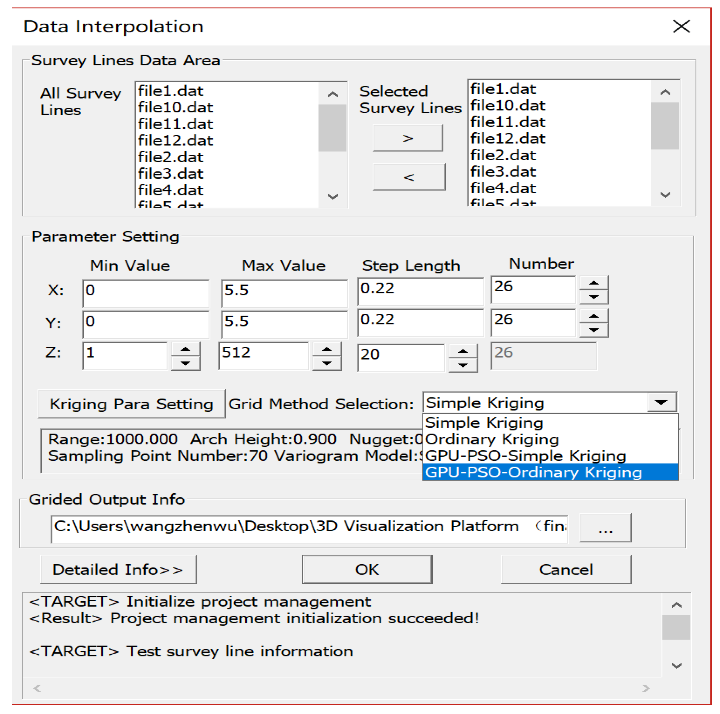The height and width of the screenshot is (714, 720).
Task: Browse output path with ... button
Action: (x=605, y=527)
